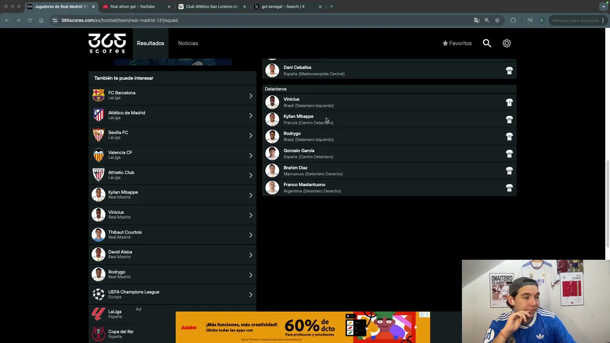Expand the David Alaba row chevron

point(251,255)
